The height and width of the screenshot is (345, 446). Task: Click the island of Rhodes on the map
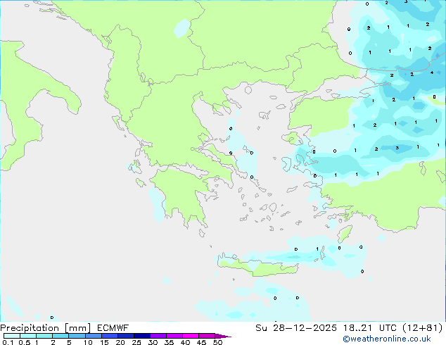pos(345,234)
